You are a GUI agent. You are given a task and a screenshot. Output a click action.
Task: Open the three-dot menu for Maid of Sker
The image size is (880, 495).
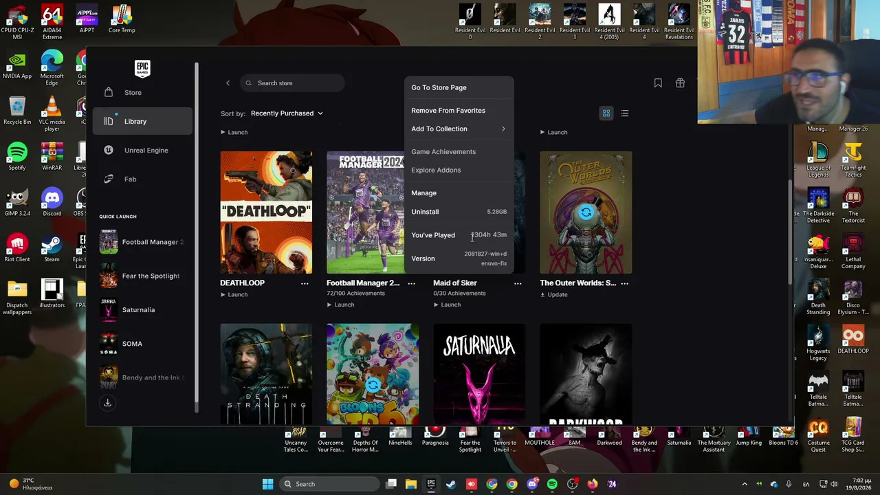coord(518,283)
